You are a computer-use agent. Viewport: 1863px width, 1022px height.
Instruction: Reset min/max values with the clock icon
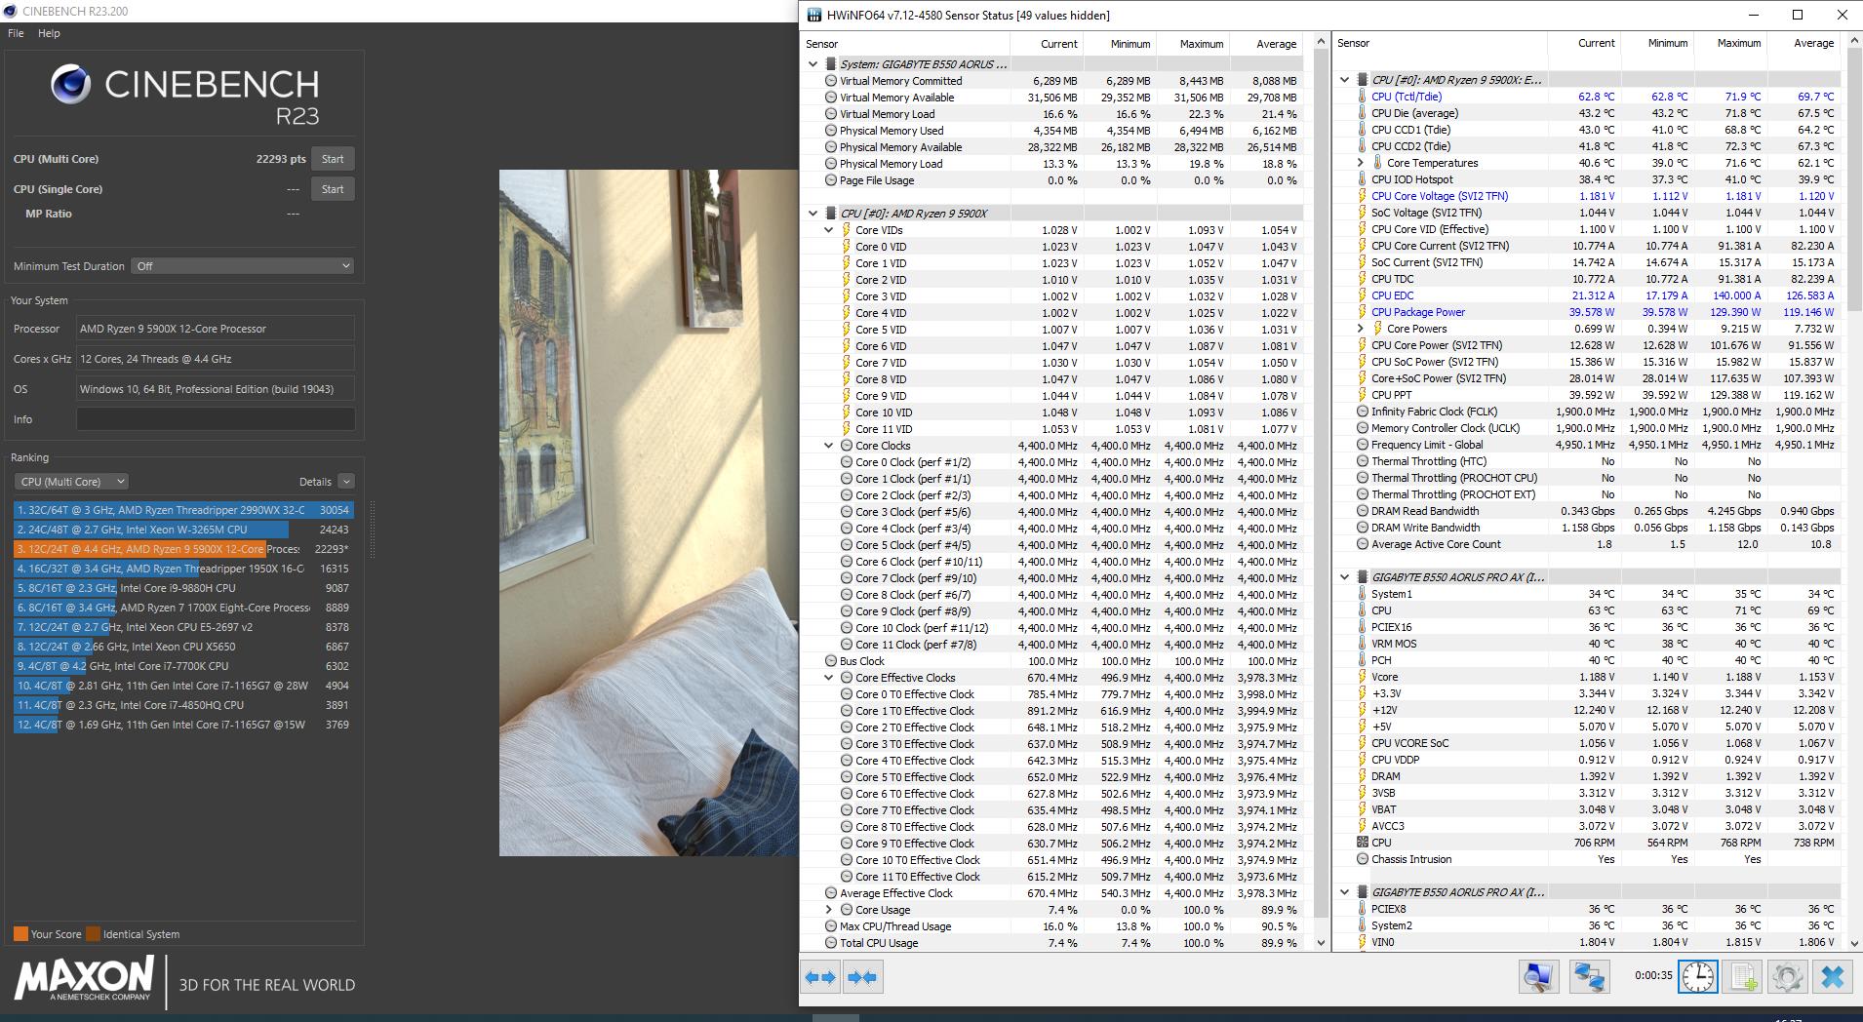pos(1697,977)
